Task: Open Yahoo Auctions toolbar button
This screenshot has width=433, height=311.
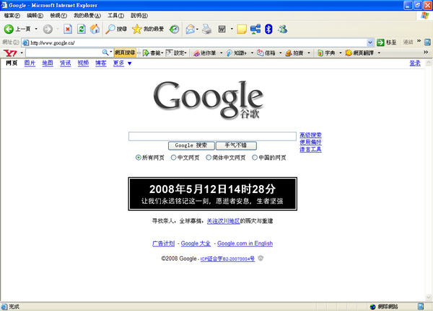Action: (294, 53)
